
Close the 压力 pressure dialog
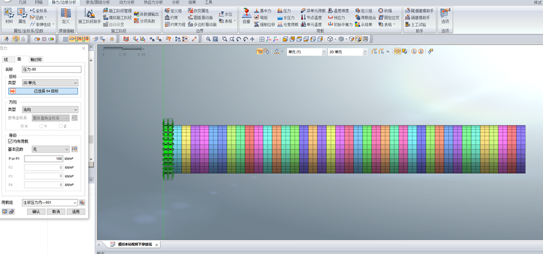click(x=84, y=48)
